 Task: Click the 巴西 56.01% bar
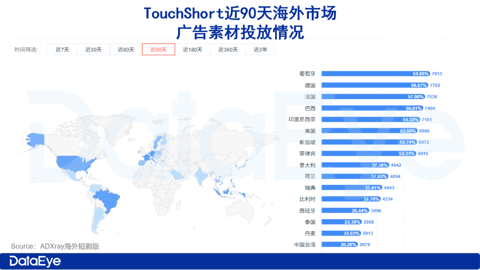click(372, 108)
